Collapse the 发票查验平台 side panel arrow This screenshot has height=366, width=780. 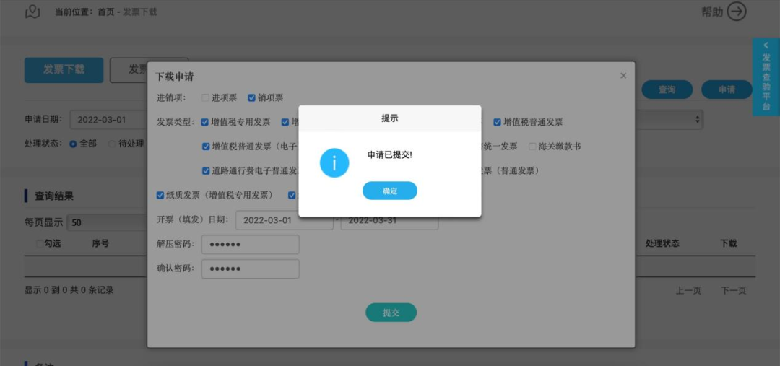pos(766,45)
